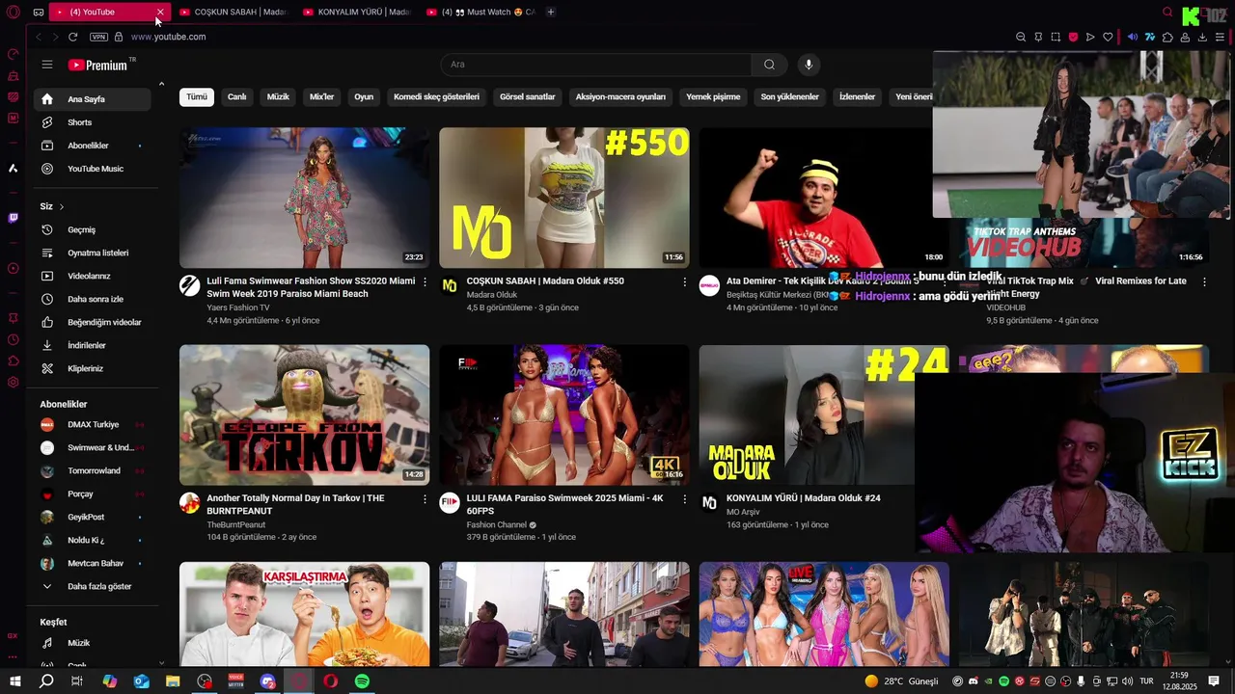Open the Windows Start menu
Image resolution: width=1235 pixels, height=694 pixels.
pos(15,681)
